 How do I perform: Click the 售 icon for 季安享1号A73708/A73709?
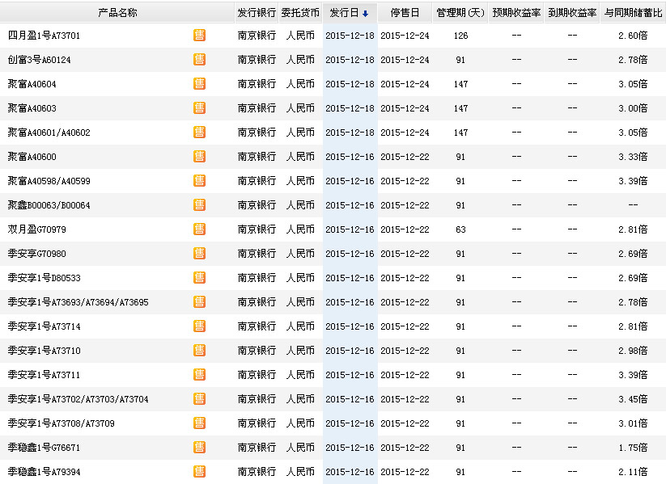click(x=199, y=423)
